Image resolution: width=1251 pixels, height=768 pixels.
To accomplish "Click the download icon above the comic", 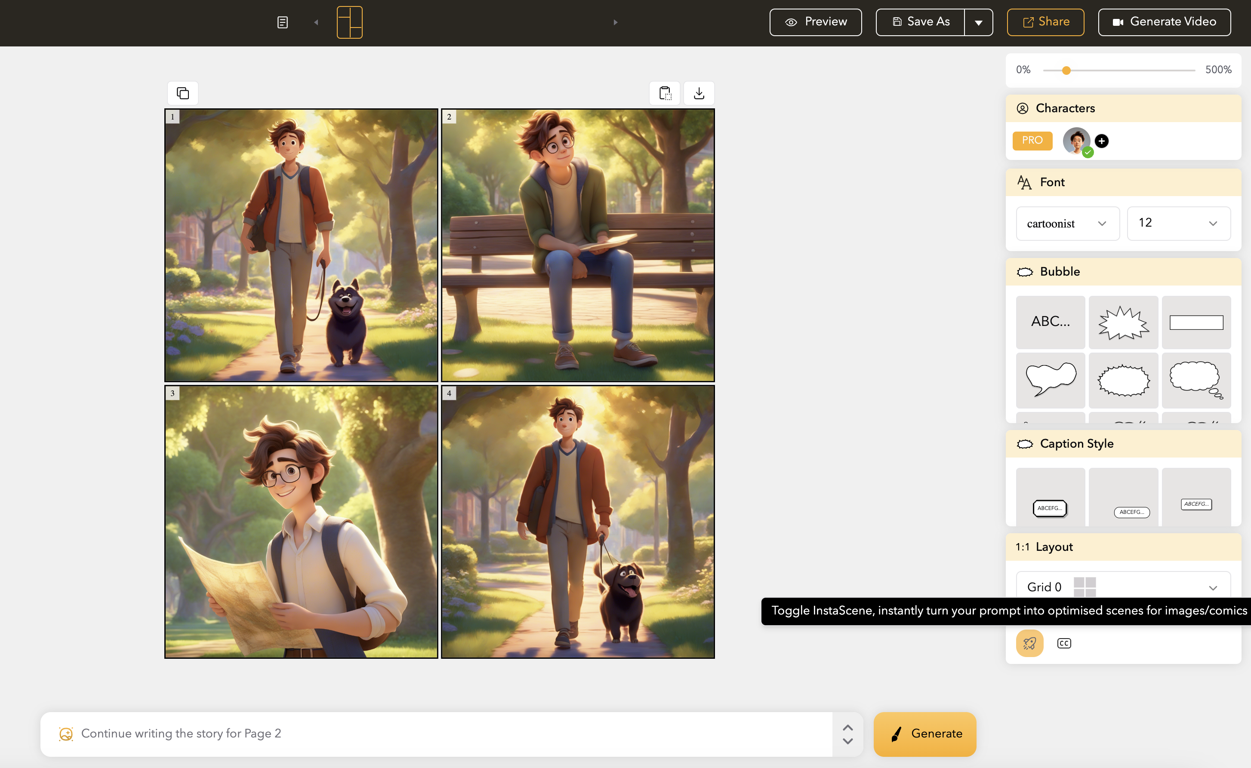I will coord(699,93).
